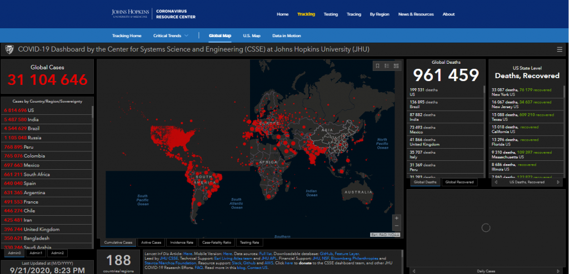Open the map bookmarks icon

(x=377, y=65)
